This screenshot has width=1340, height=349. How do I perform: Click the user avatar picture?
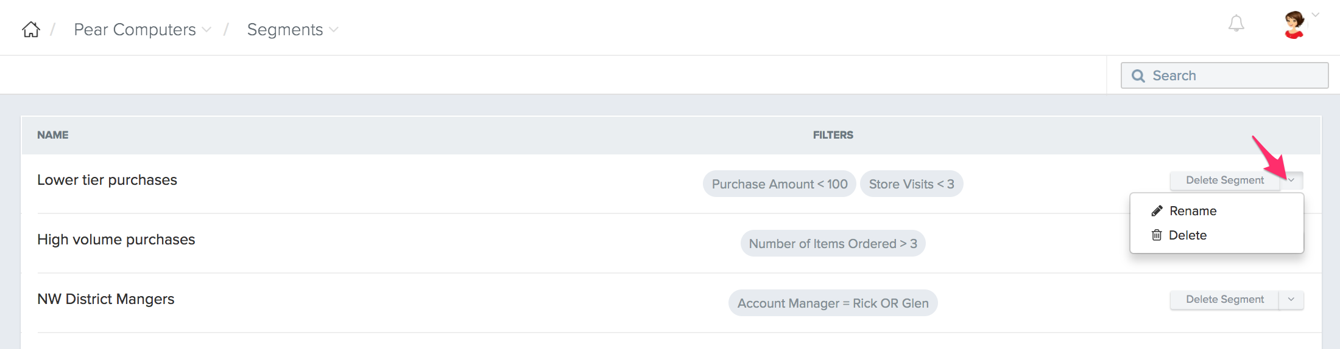click(x=1294, y=26)
